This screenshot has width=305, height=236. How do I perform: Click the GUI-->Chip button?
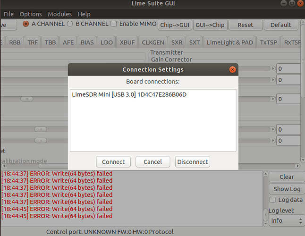[x=210, y=25]
